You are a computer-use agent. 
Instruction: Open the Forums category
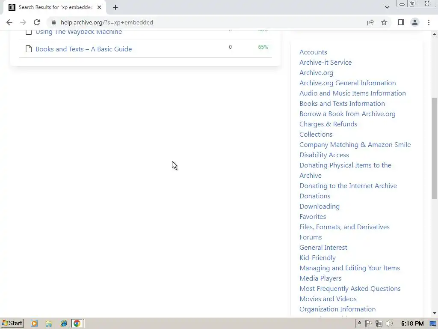[x=311, y=237]
